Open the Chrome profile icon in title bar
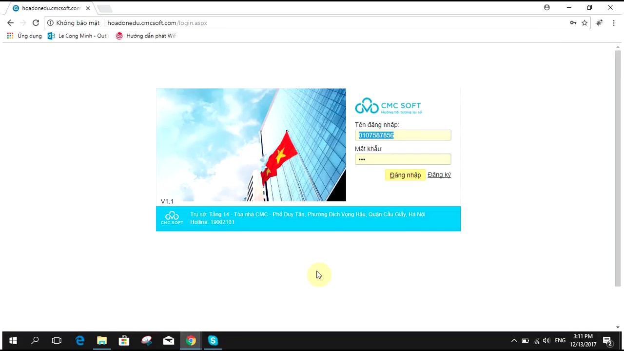624x351 pixels. point(547,7)
